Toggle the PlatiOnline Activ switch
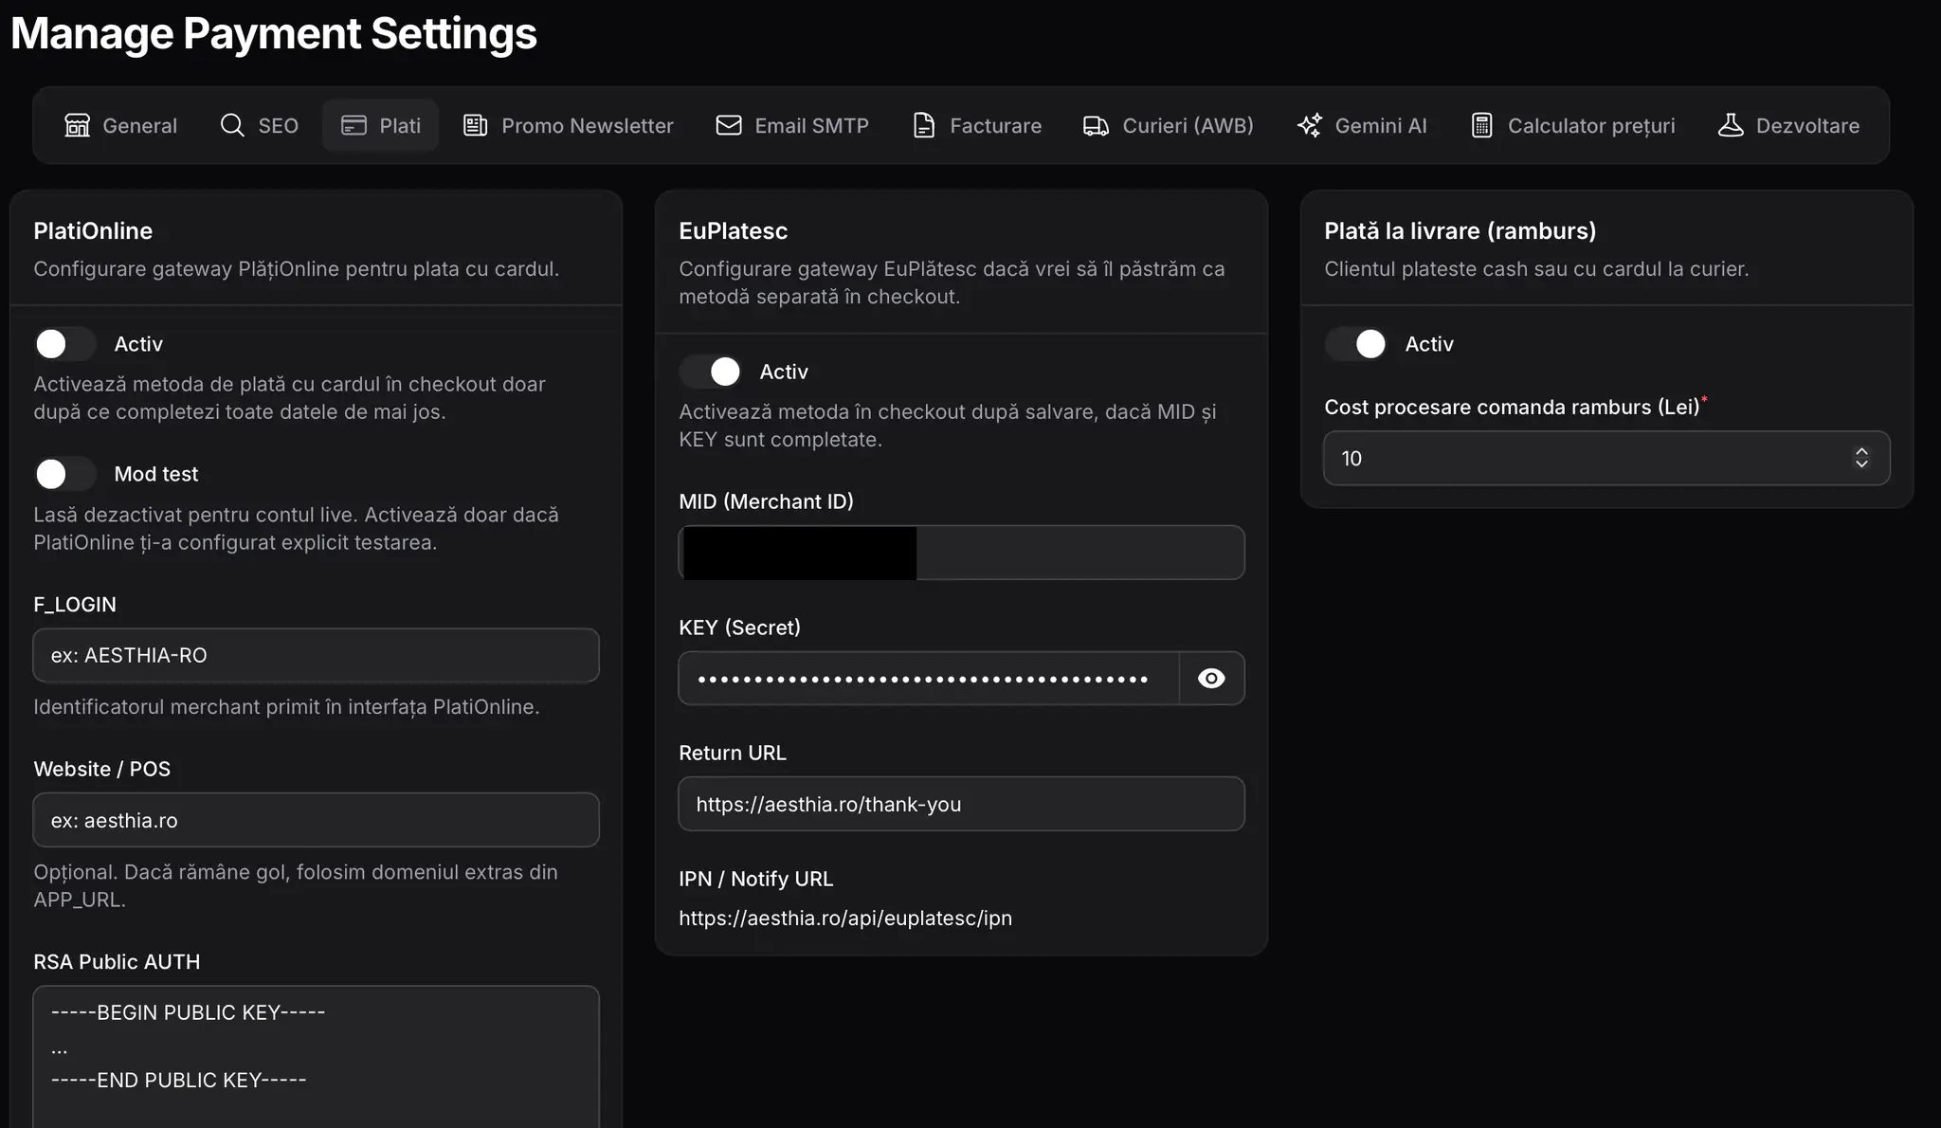The height and width of the screenshot is (1128, 1941). [x=65, y=344]
